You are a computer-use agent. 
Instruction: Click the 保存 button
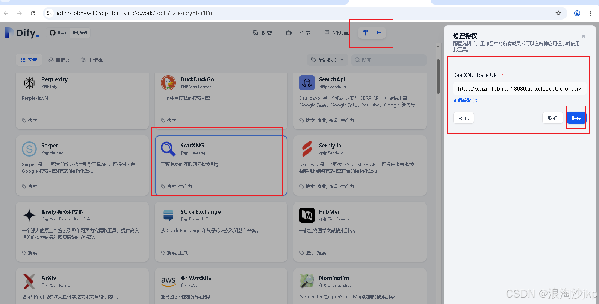point(576,118)
